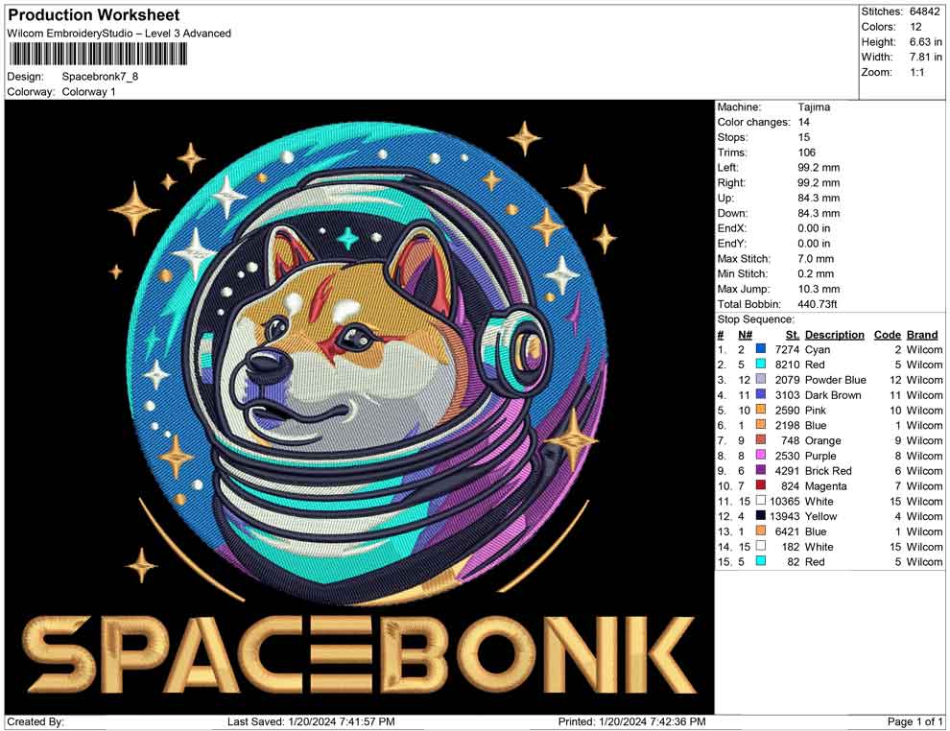950x731 pixels.
Task: Click the Dark Brown description text
Action: [833, 395]
